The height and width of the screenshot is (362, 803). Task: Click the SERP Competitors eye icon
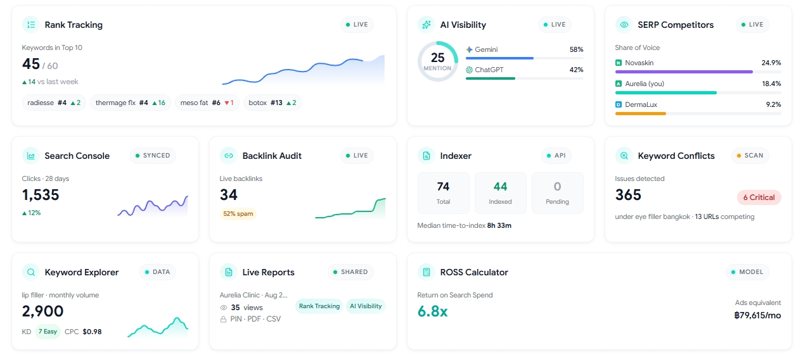(x=624, y=25)
